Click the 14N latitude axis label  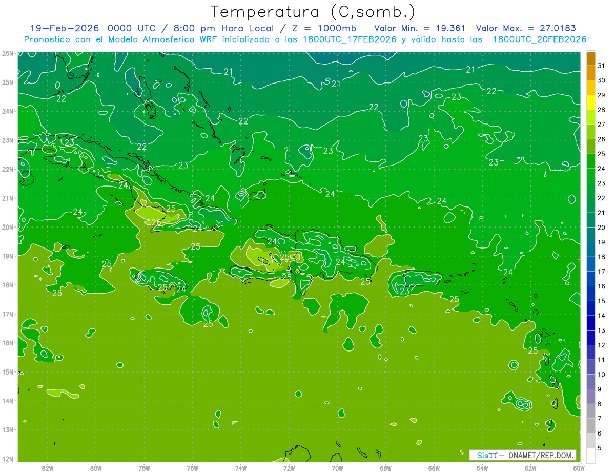[7, 401]
